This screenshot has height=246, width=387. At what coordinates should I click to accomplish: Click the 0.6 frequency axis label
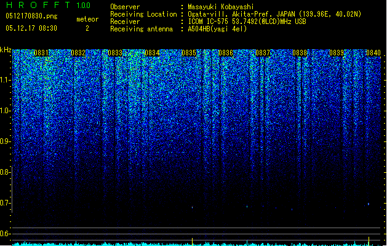(x=5, y=234)
